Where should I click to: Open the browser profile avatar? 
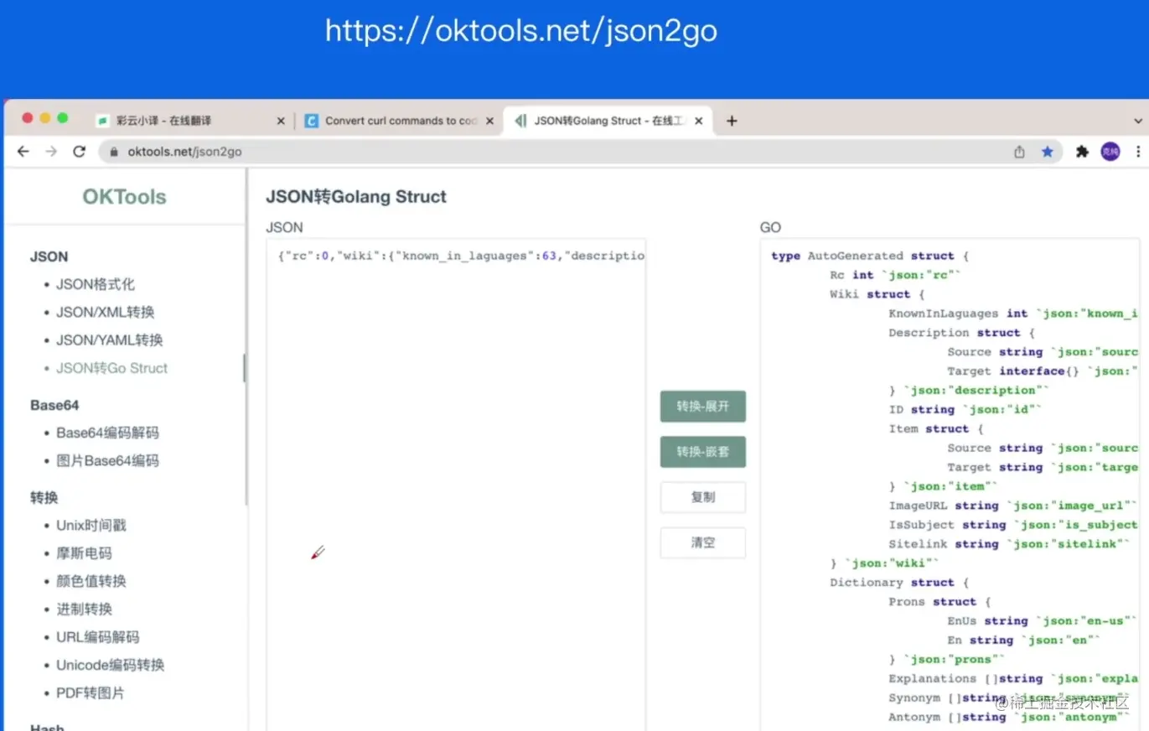[x=1110, y=152]
